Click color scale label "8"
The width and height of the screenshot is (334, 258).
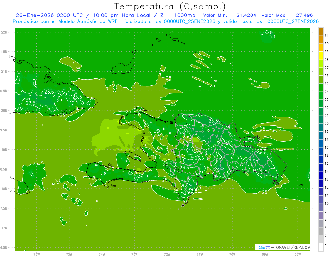pyautogui.click(x=325, y=220)
